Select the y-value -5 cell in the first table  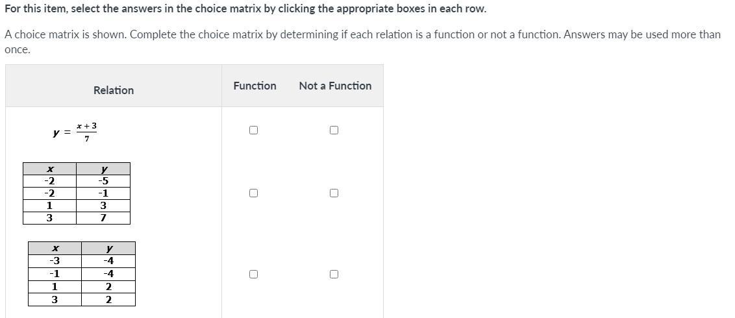(103, 181)
